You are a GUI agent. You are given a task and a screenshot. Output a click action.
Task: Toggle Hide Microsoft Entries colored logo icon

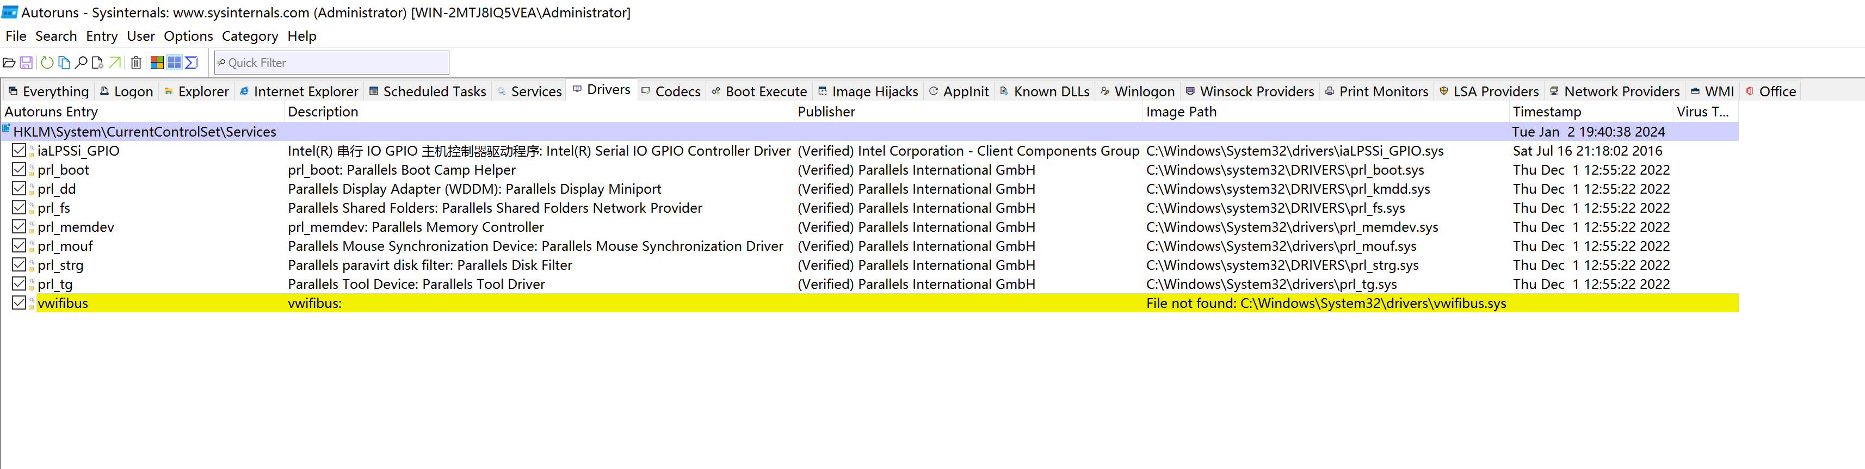157,63
